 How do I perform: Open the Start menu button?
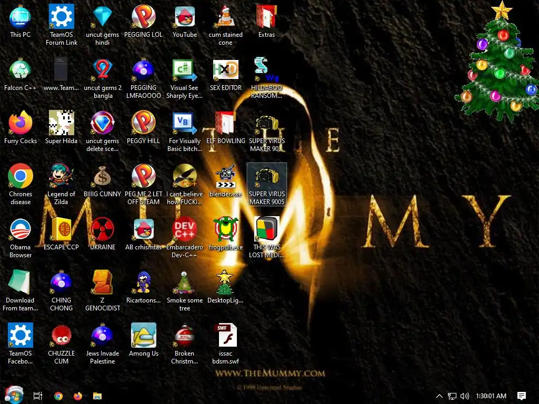pos(14,395)
